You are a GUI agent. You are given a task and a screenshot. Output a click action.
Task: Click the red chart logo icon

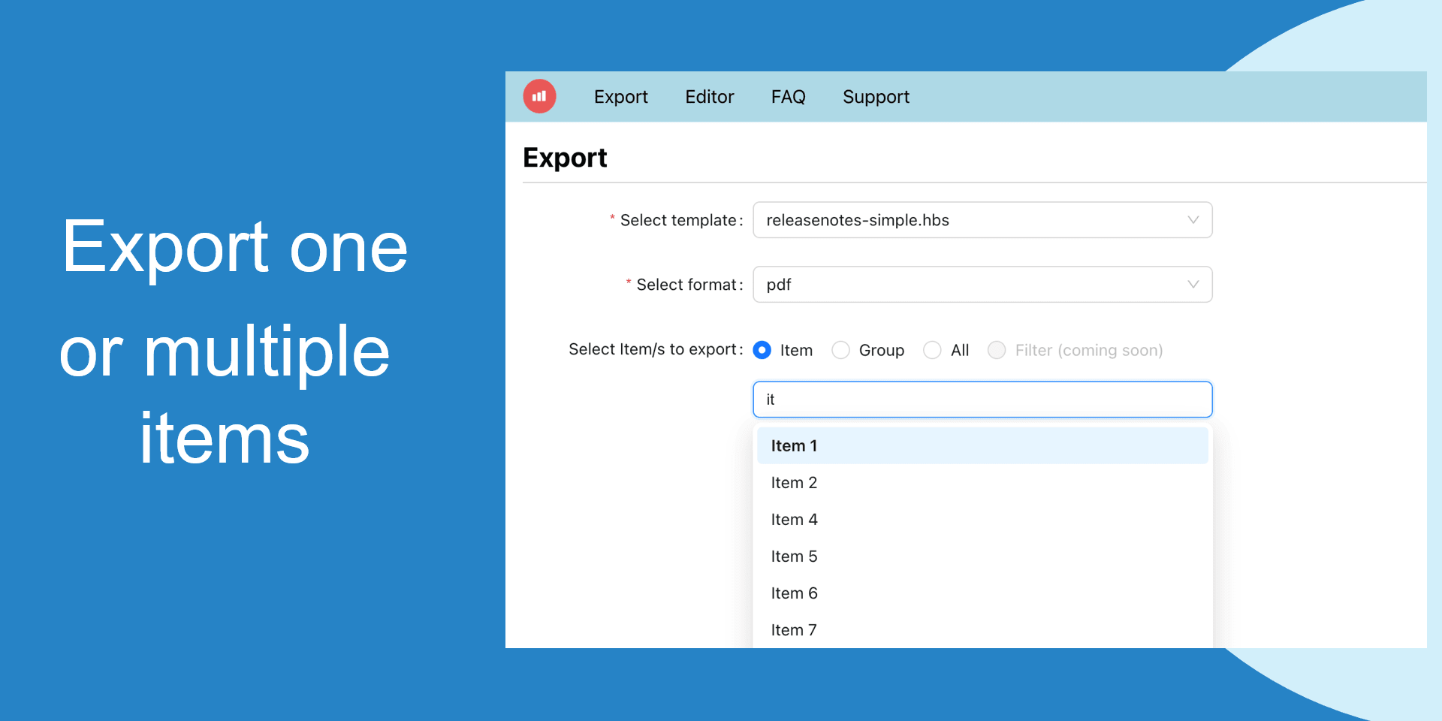point(539,96)
